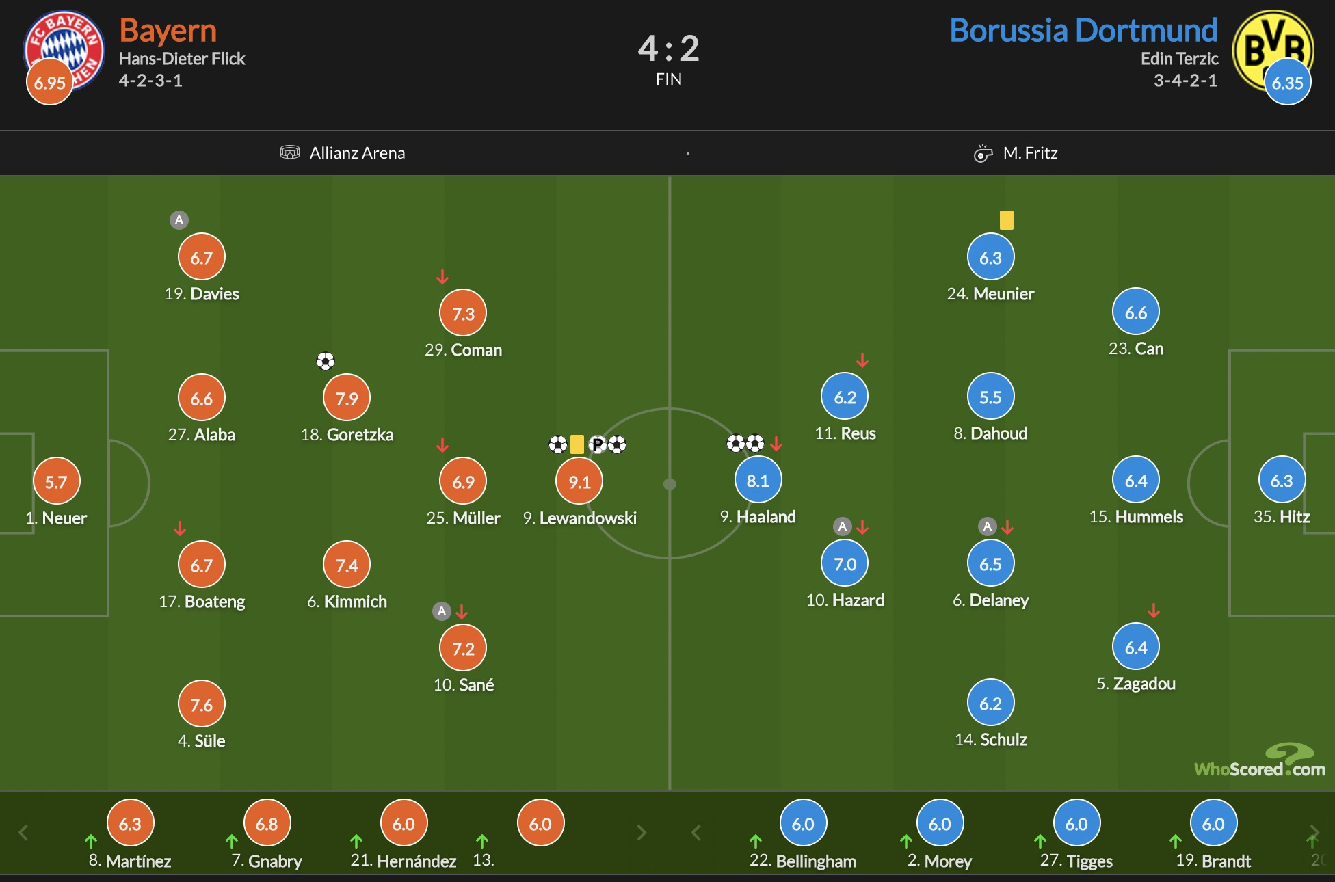Viewport: 1335px width, 882px height.
Task: Click Bayern's 6.95 team rating badge
Action: (x=49, y=82)
